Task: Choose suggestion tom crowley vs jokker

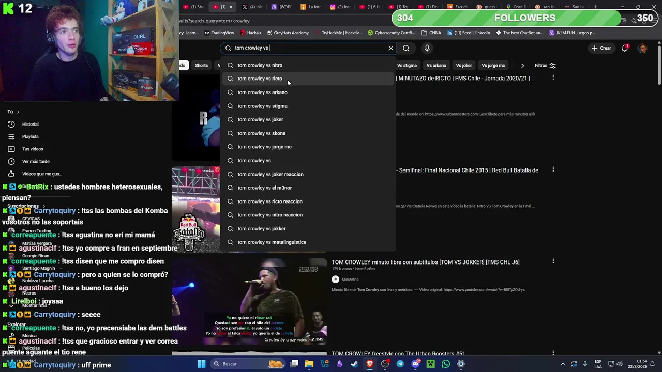Action: pyautogui.click(x=308, y=228)
